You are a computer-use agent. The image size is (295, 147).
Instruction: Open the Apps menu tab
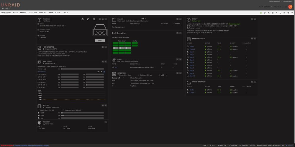click(x=51, y=13)
